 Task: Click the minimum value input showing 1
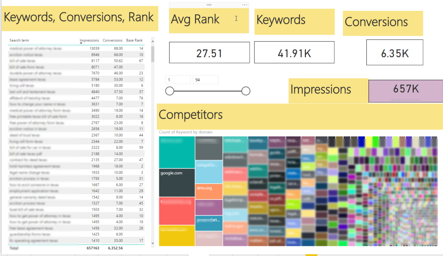coord(178,80)
